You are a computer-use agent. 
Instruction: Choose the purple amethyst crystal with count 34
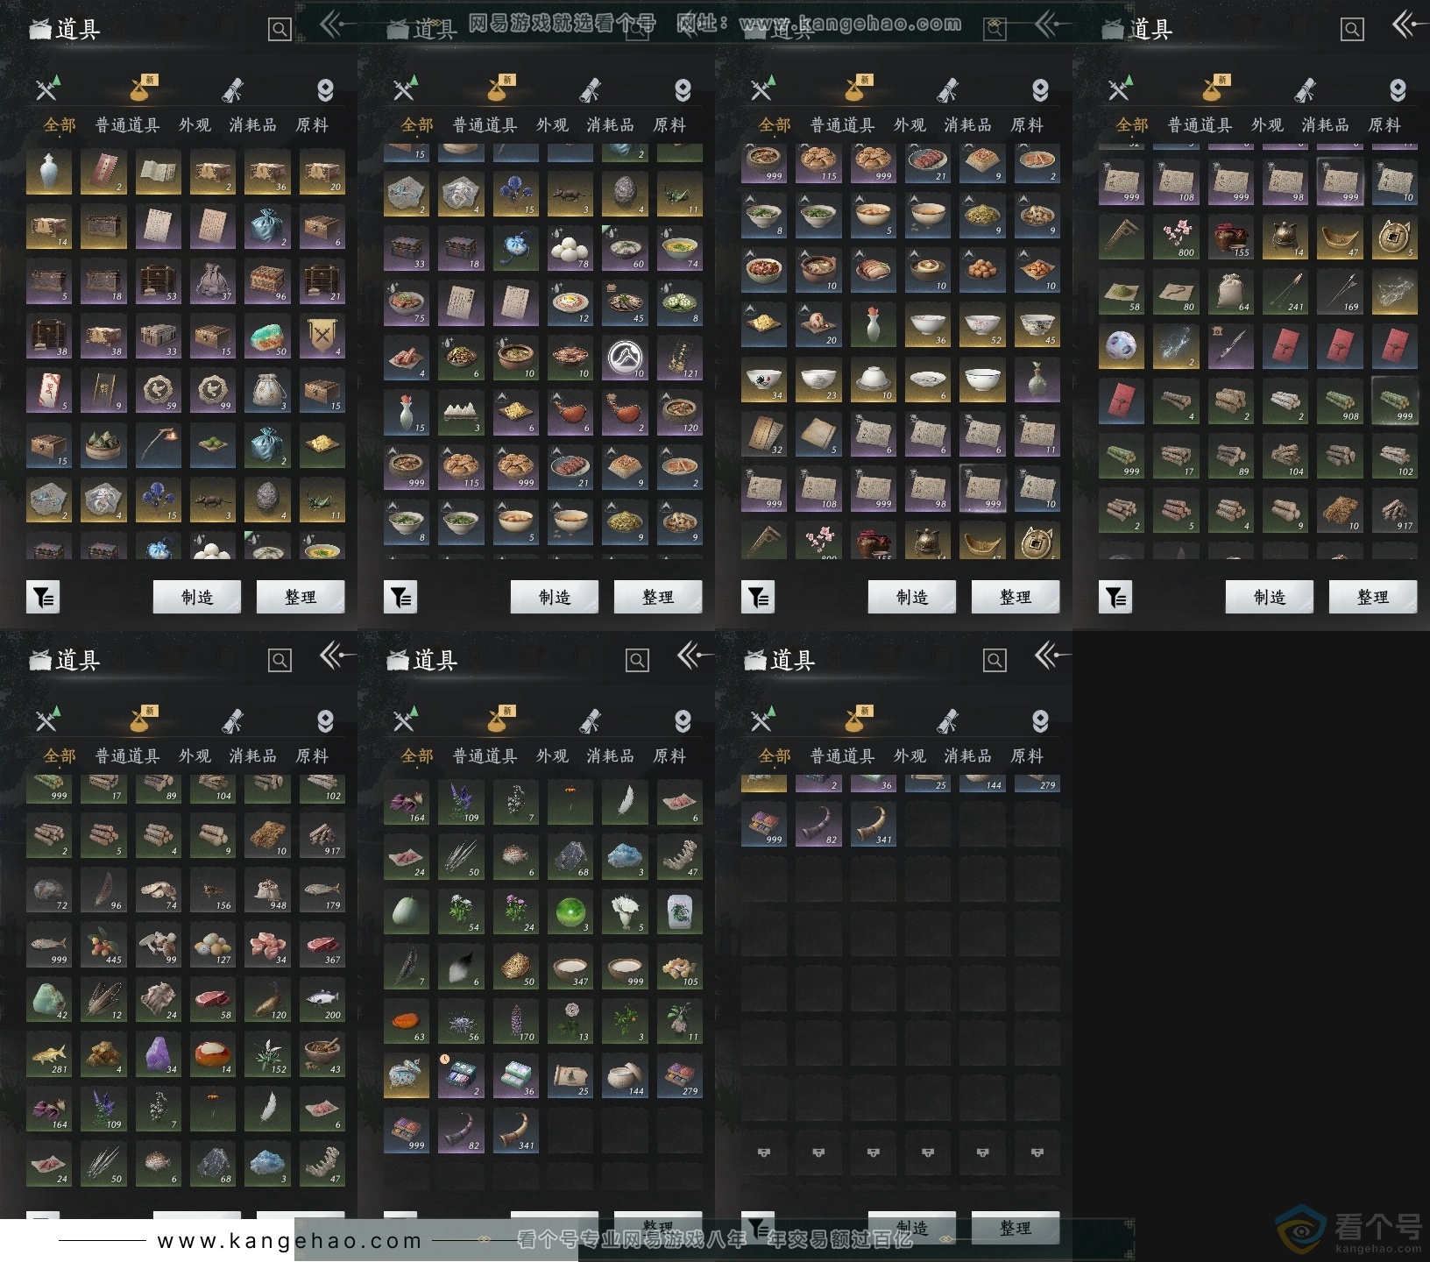(x=158, y=1054)
